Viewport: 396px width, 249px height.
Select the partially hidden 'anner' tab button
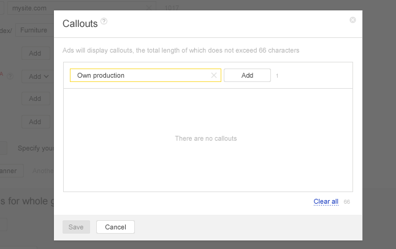click(9, 171)
